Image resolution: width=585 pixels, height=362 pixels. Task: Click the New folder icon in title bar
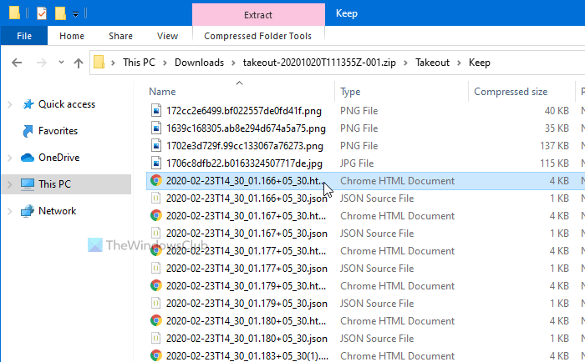point(60,13)
